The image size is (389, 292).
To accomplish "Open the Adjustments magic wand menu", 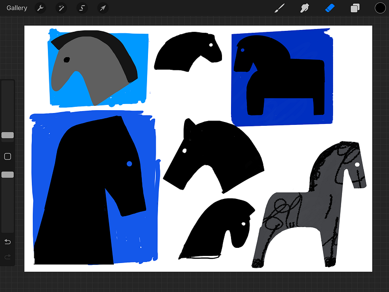I will (x=61, y=8).
